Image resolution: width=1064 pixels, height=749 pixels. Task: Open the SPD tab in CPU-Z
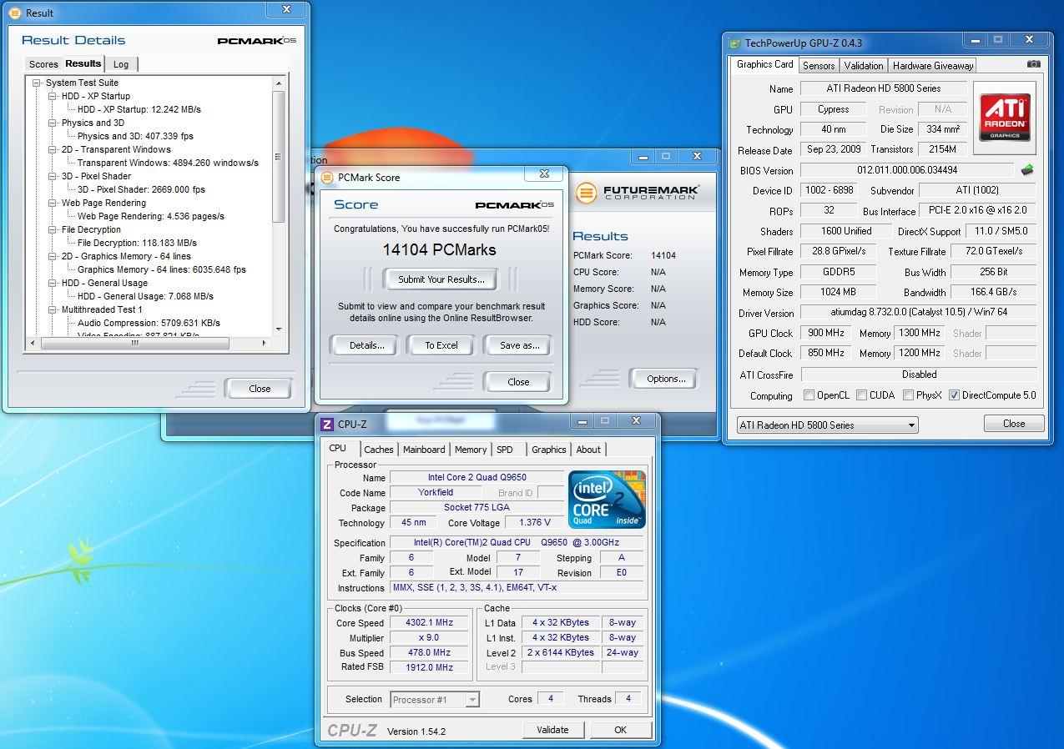pos(505,450)
